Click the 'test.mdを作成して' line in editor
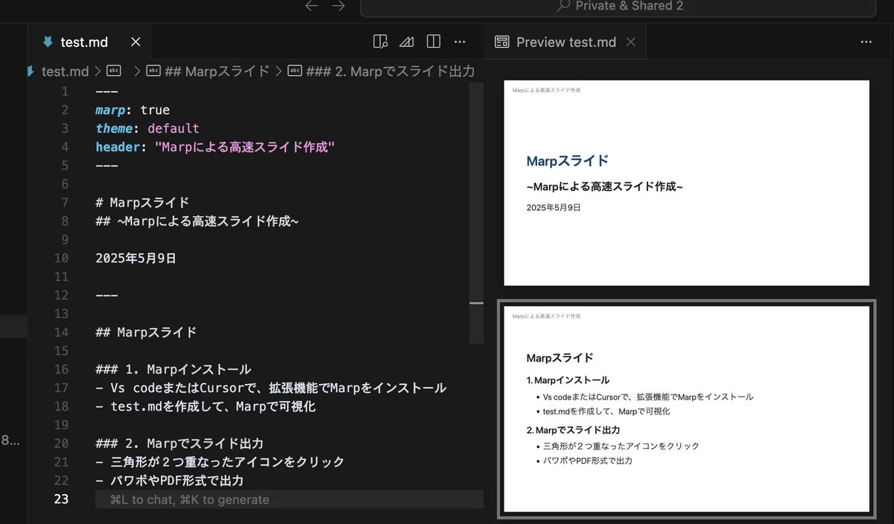The image size is (894, 524). point(206,406)
